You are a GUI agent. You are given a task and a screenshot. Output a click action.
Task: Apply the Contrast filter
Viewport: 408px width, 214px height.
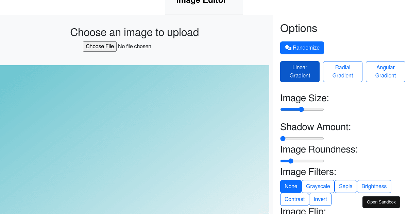point(294,199)
